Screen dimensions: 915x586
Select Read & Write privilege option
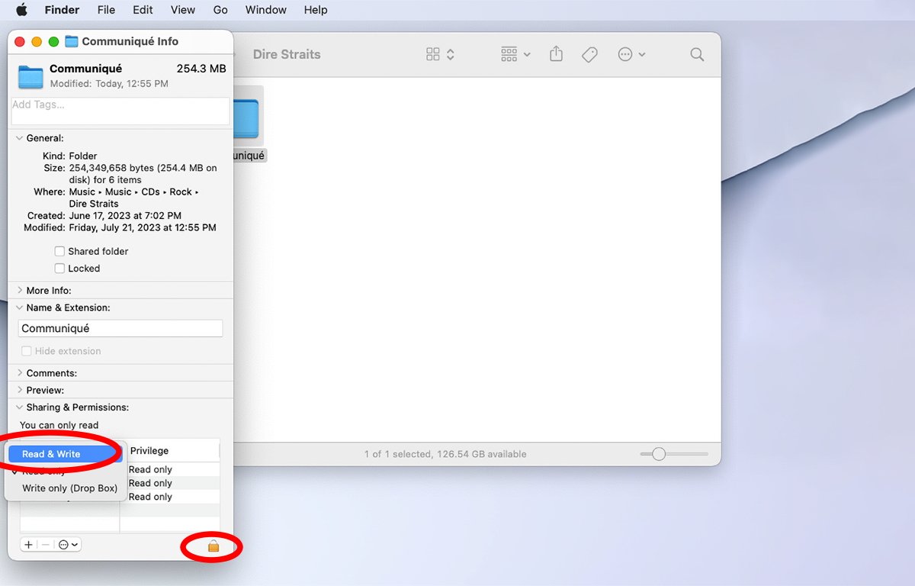(51, 454)
